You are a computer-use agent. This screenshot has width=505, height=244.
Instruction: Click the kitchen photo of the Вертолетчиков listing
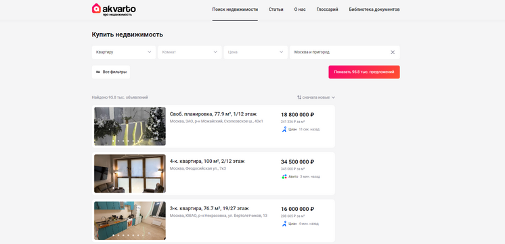tap(130, 221)
